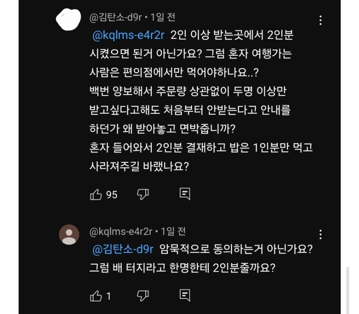The height and width of the screenshot is (314, 359).
Task: Open the brown default avatar of @kqlms-e4r2r
Action: (x=69, y=234)
